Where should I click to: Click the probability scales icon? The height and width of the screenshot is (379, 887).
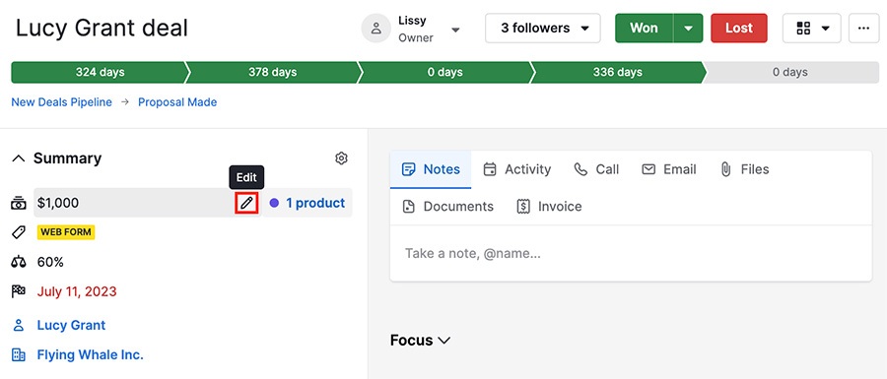(19, 262)
